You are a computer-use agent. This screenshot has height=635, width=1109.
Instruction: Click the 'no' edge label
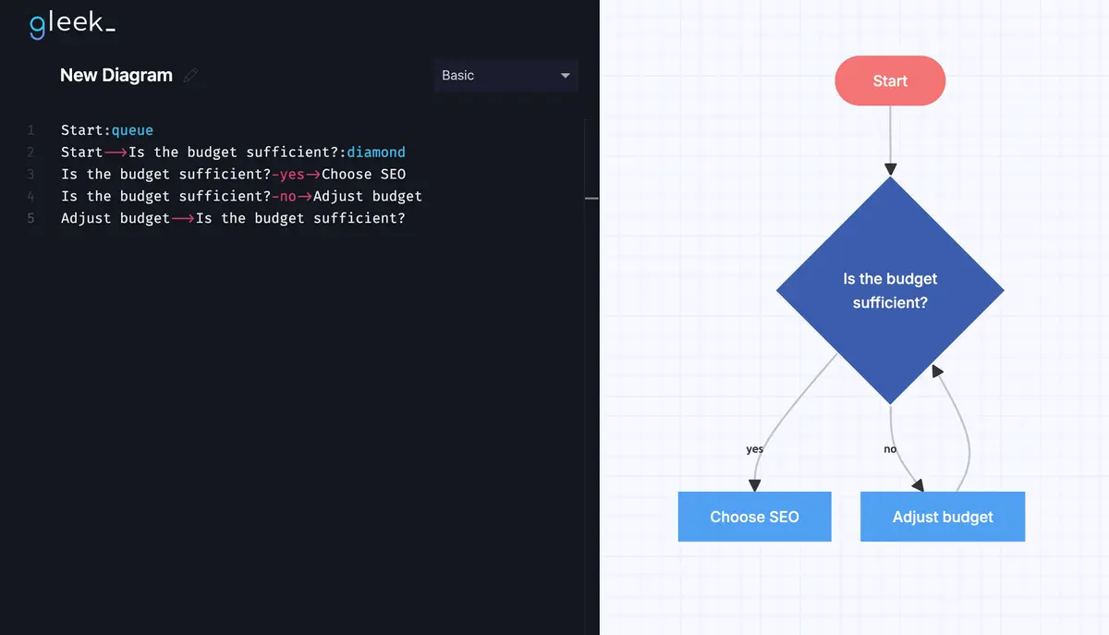(890, 449)
